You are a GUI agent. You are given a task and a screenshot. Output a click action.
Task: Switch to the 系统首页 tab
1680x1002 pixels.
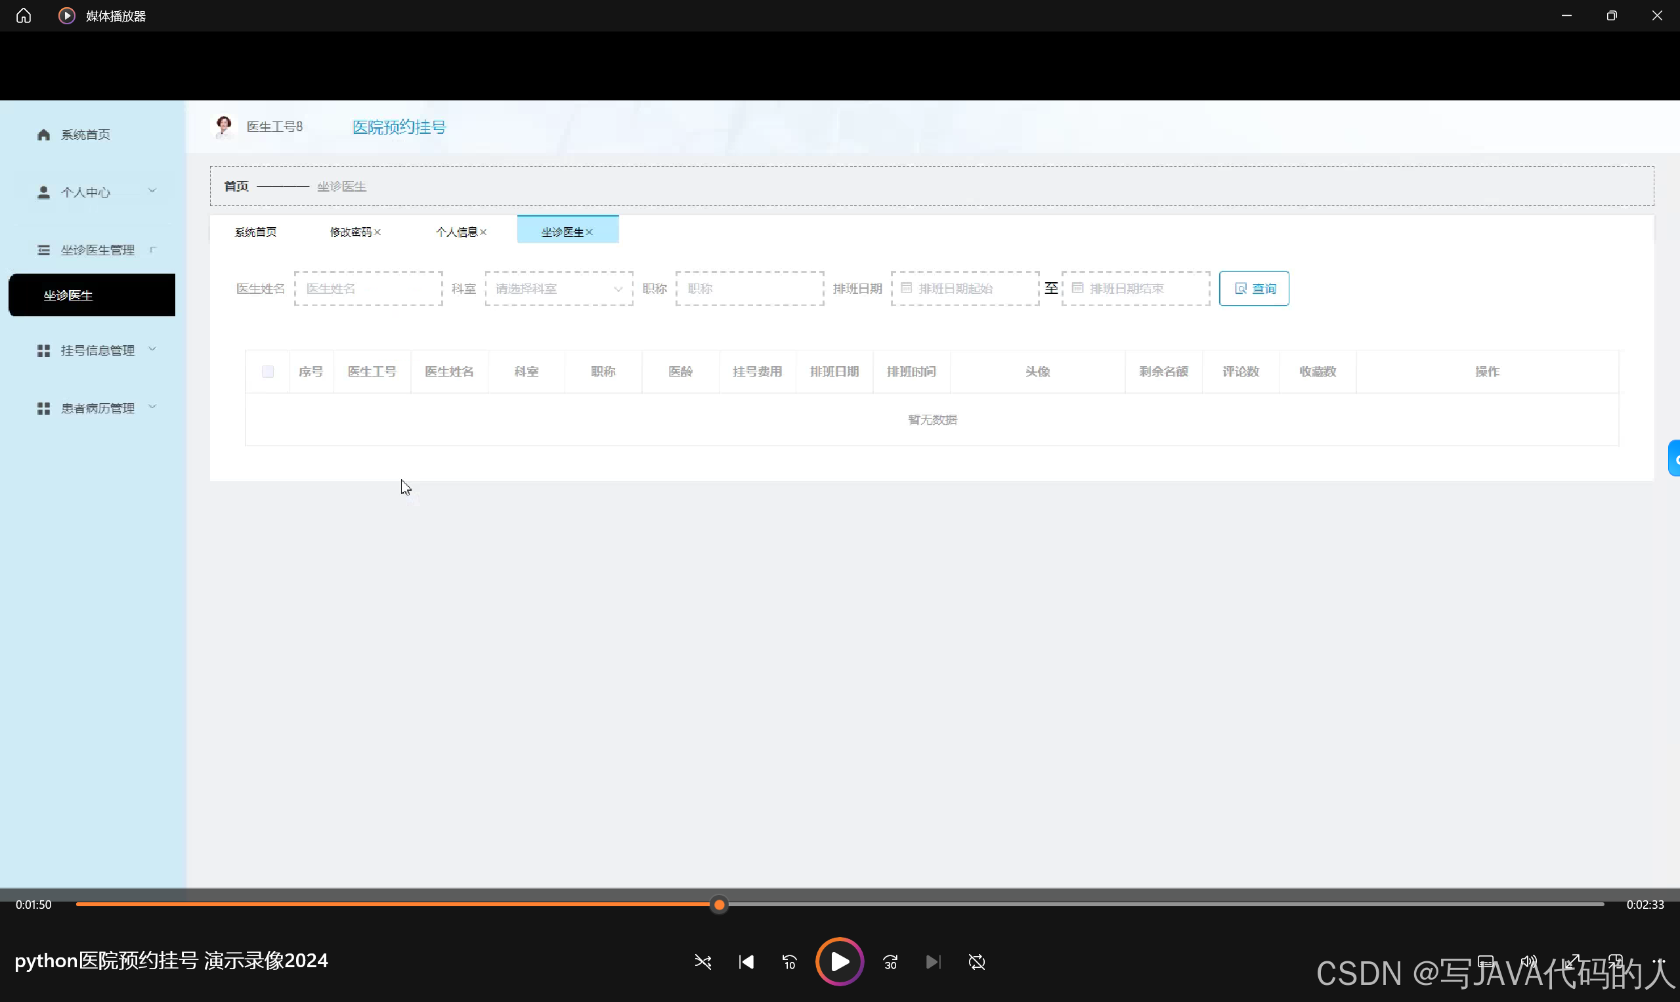255,232
